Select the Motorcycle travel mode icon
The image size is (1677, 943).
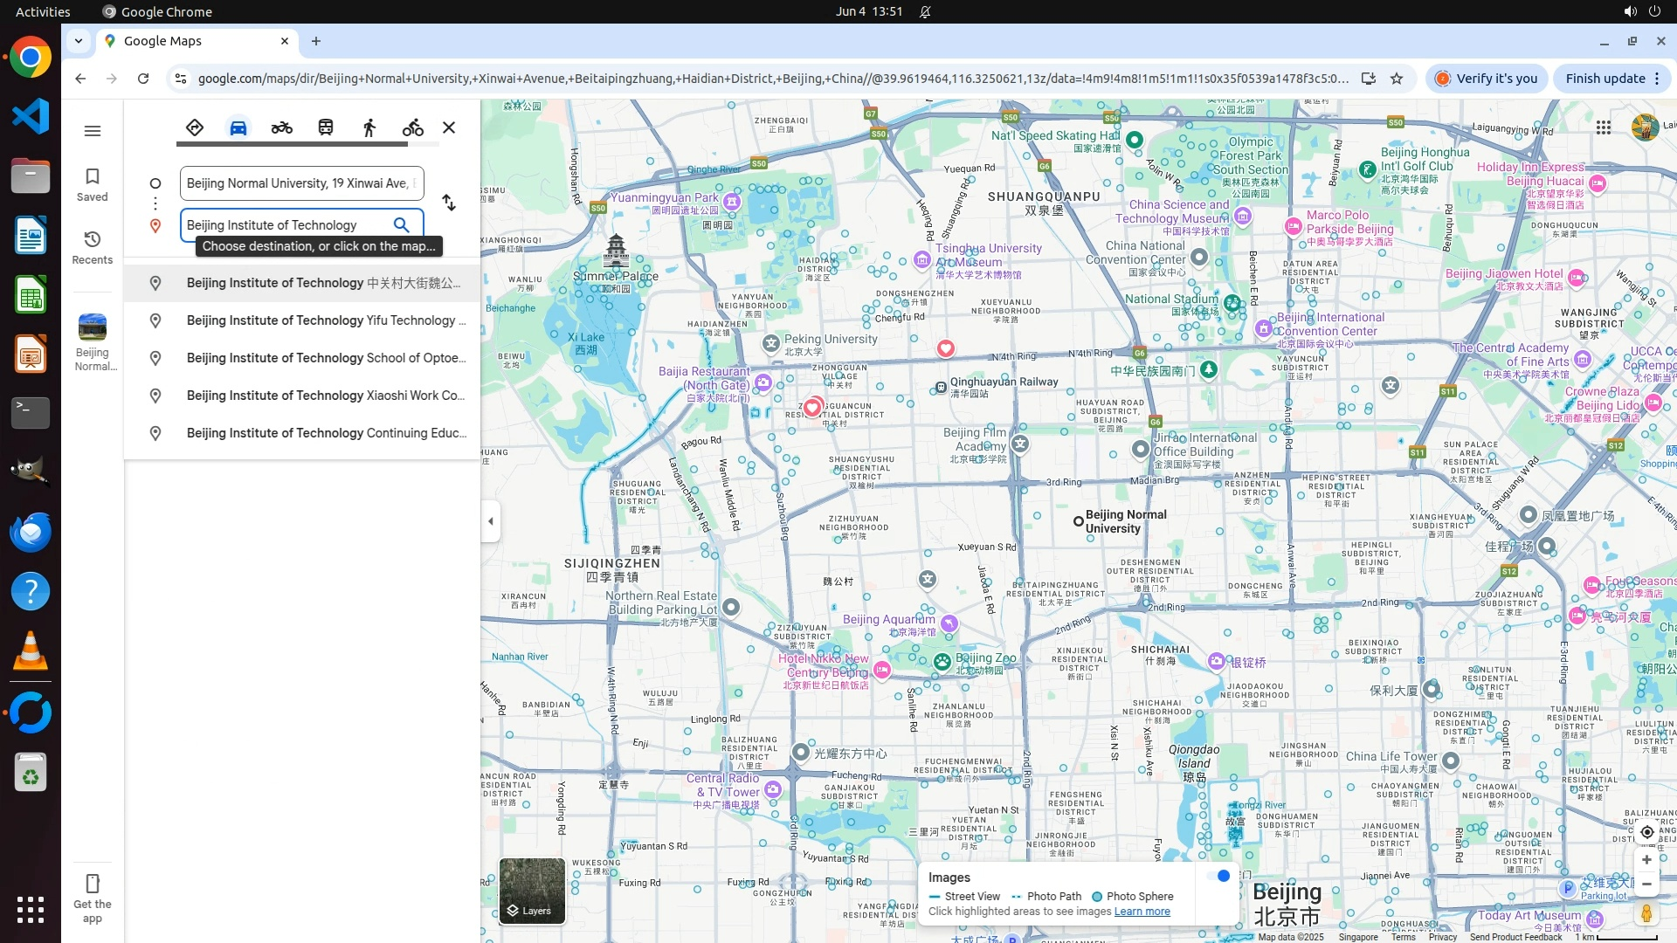[x=281, y=127]
